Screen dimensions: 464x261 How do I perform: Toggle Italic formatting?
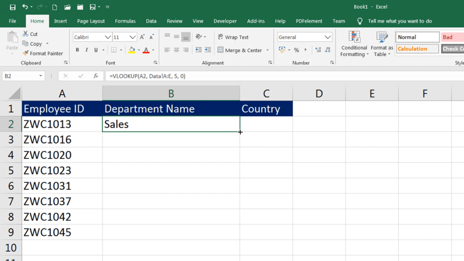pos(87,50)
